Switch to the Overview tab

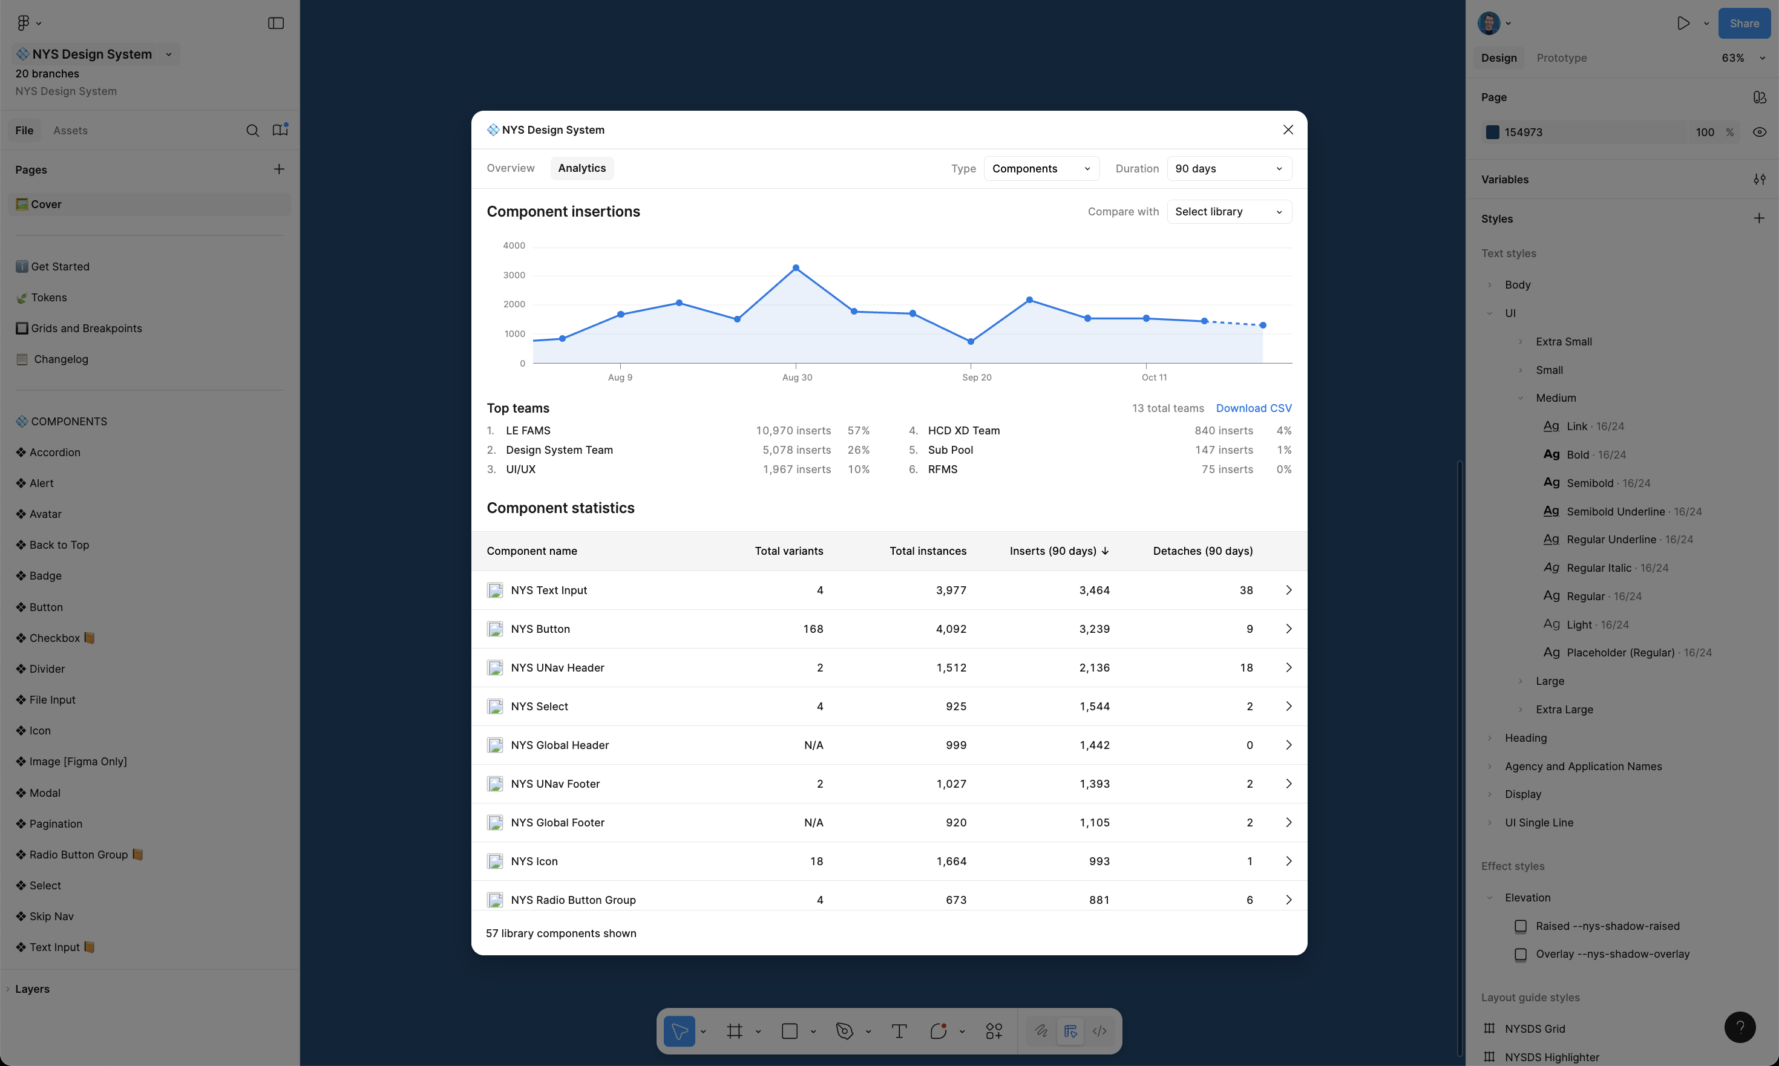coord(510,168)
